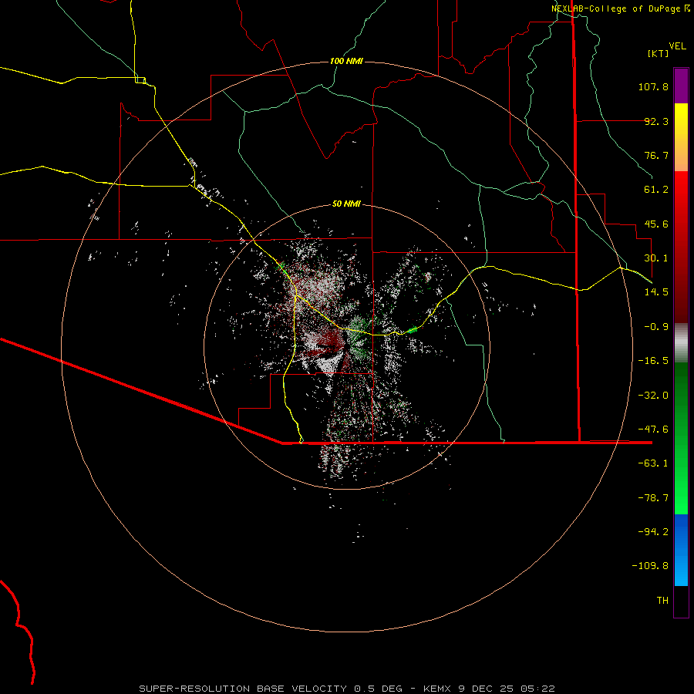Viewport: 694px width, 694px height.
Task: Click the -94.2 velocity scale value
Action: pyautogui.click(x=653, y=532)
